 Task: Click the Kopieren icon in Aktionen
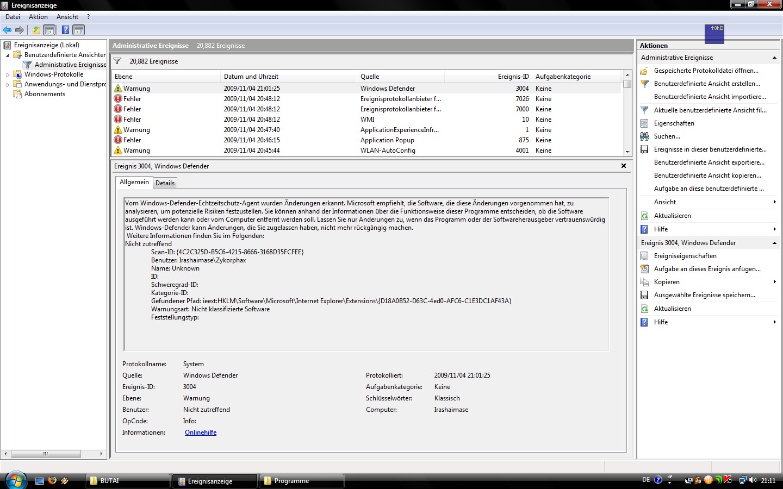(644, 282)
